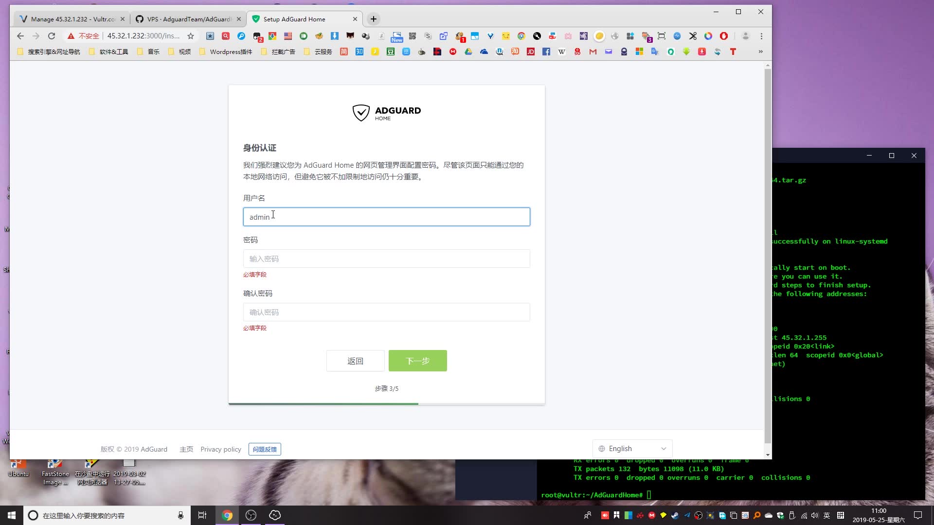The image size is (934, 525).
Task: Open the Gmail bookmark icon
Action: pos(593,52)
